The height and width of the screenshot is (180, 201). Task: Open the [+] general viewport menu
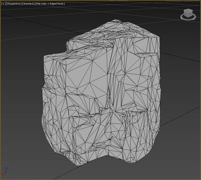coord(3,4)
